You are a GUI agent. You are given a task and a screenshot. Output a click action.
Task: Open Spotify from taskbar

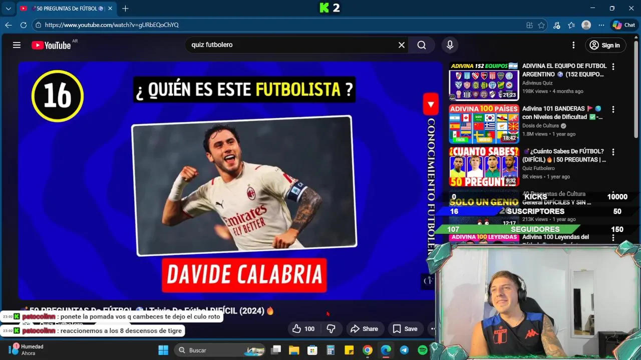[422, 350]
